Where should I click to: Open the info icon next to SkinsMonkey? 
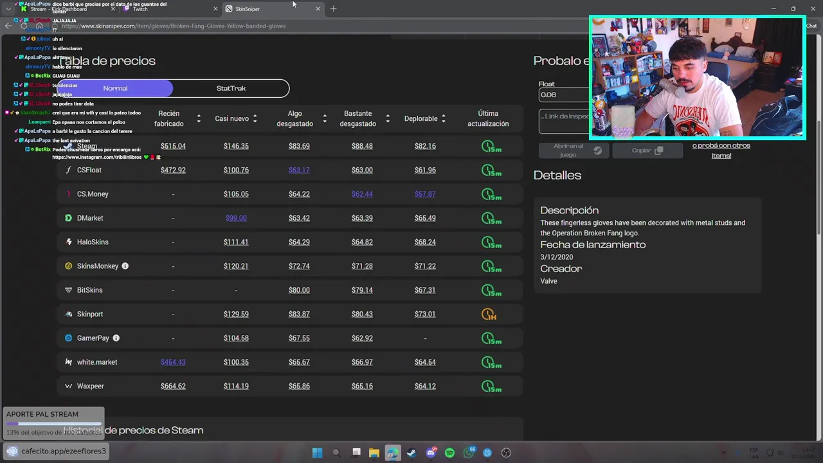(x=125, y=266)
